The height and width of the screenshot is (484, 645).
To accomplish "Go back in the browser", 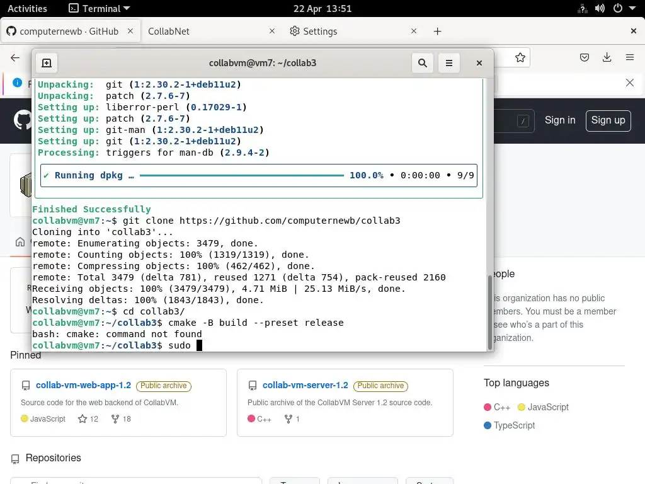I will (x=15, y=57).
